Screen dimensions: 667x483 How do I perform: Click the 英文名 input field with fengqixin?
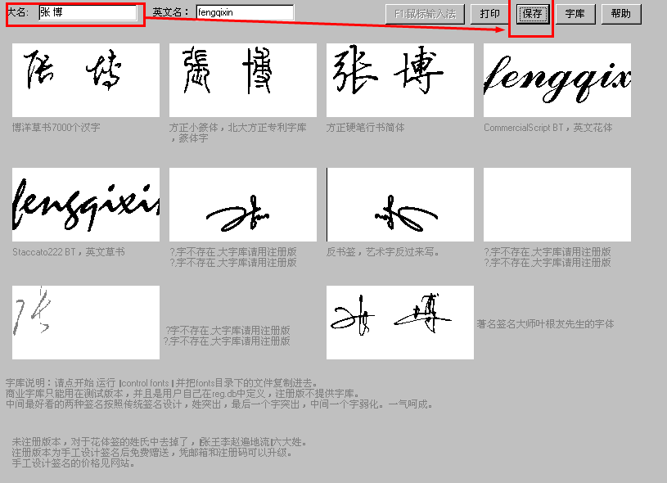tap(245, 12)
